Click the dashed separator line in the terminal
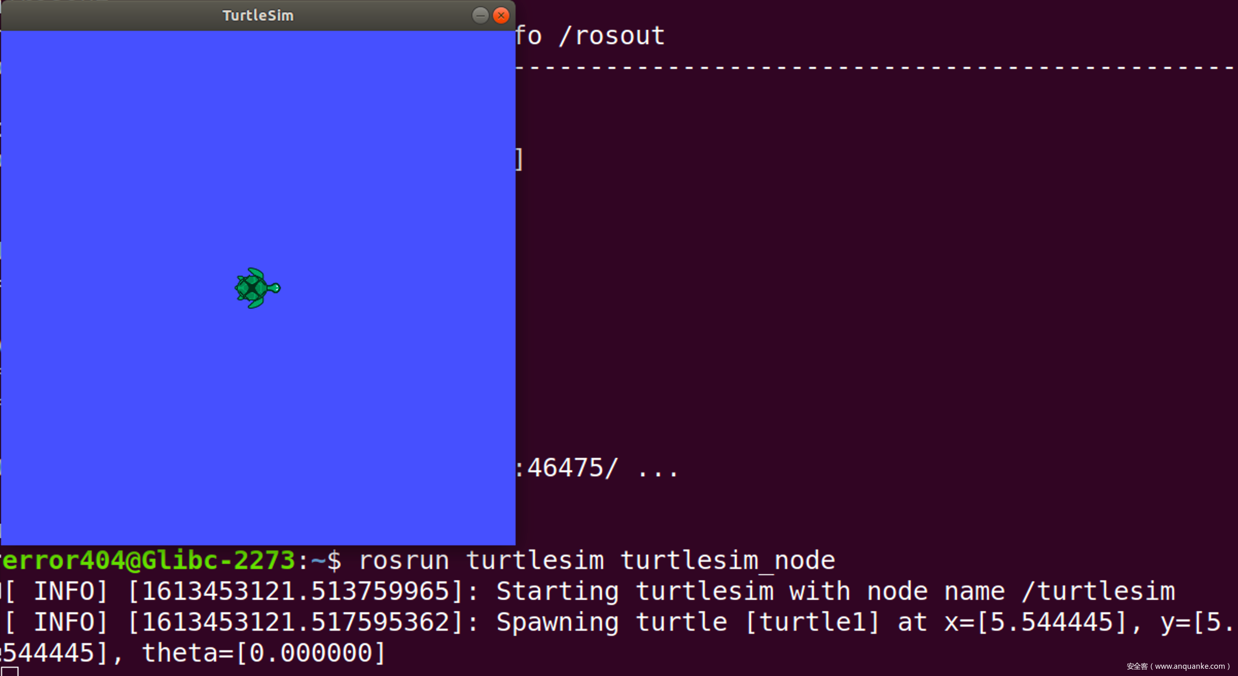Image resolution: width=1238 pixels, height=676 pixels. 875,67
